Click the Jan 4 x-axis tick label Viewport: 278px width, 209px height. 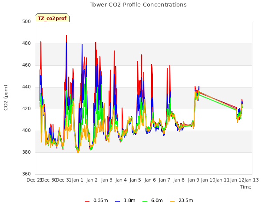[x=121, y=180]
